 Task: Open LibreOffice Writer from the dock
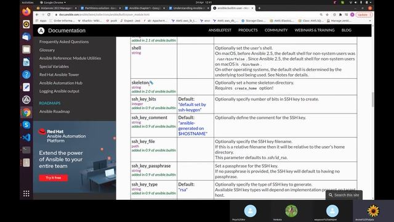point(26,62)
